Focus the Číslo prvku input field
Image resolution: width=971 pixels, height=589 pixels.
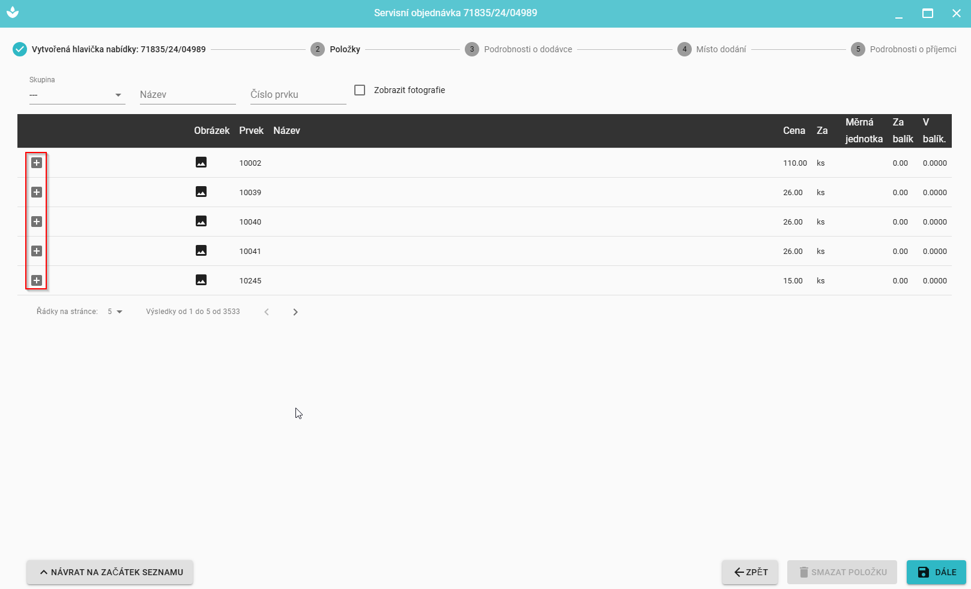click(x=298, y=94)
